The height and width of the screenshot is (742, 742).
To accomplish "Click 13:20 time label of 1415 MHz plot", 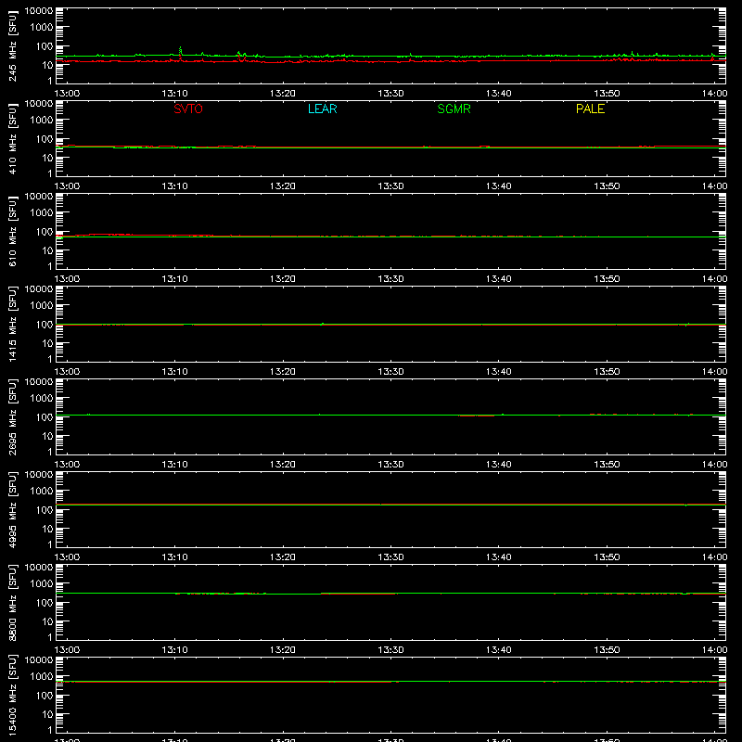I will click(x=283, y=372).
